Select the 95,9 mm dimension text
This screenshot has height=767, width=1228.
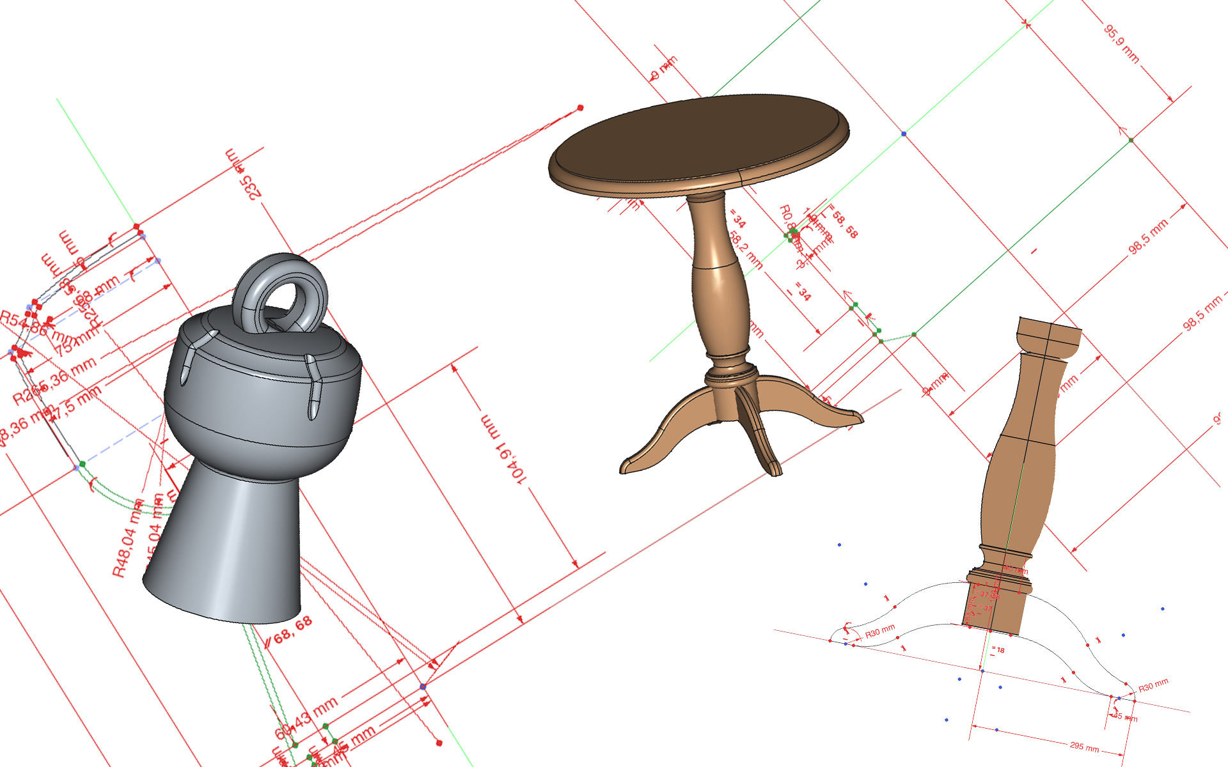(1122, 43)
